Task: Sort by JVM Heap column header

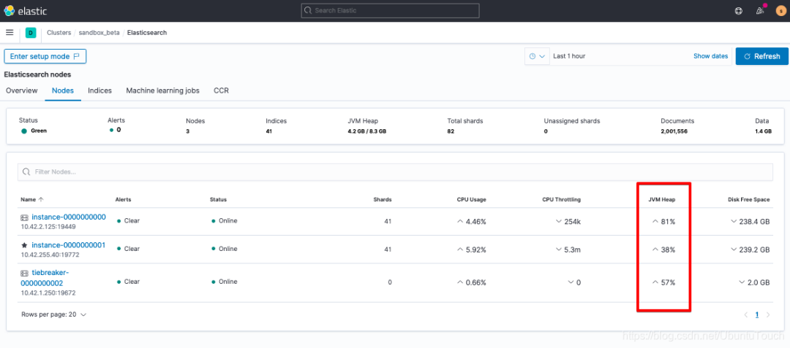Action: (x=661, y=199)
